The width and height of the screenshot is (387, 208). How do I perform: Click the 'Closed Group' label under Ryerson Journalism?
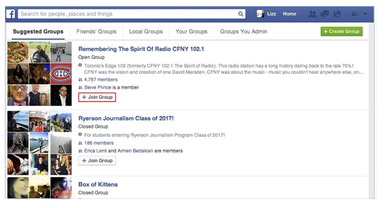[93, 126]
